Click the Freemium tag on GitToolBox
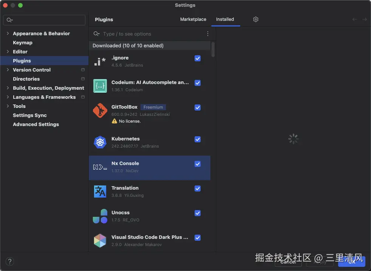Viewport: 371px width, 271px height. click(x=153, y=107)
